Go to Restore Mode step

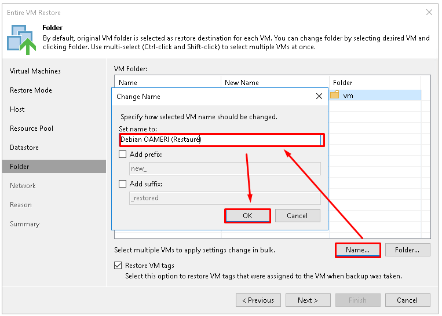click(31, 90)
